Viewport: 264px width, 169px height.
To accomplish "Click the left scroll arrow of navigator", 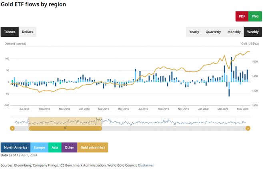I will pyautogui.click(x=12, y=128).
